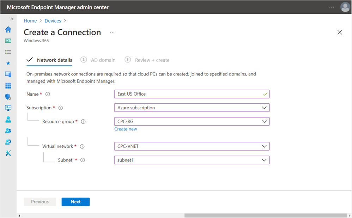Click the Create new link
This screenshot has height=218, width=352.
click(x=126, y=129)
